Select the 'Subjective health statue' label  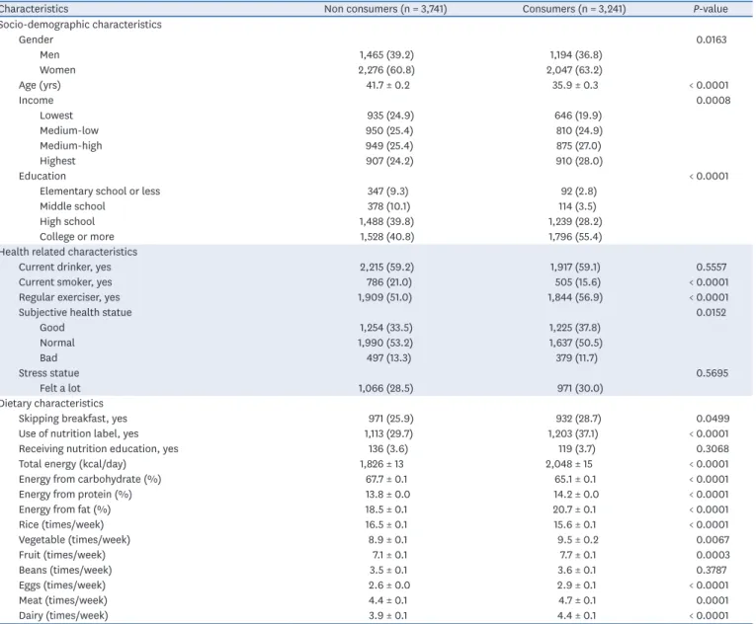(x=75, y=312)
